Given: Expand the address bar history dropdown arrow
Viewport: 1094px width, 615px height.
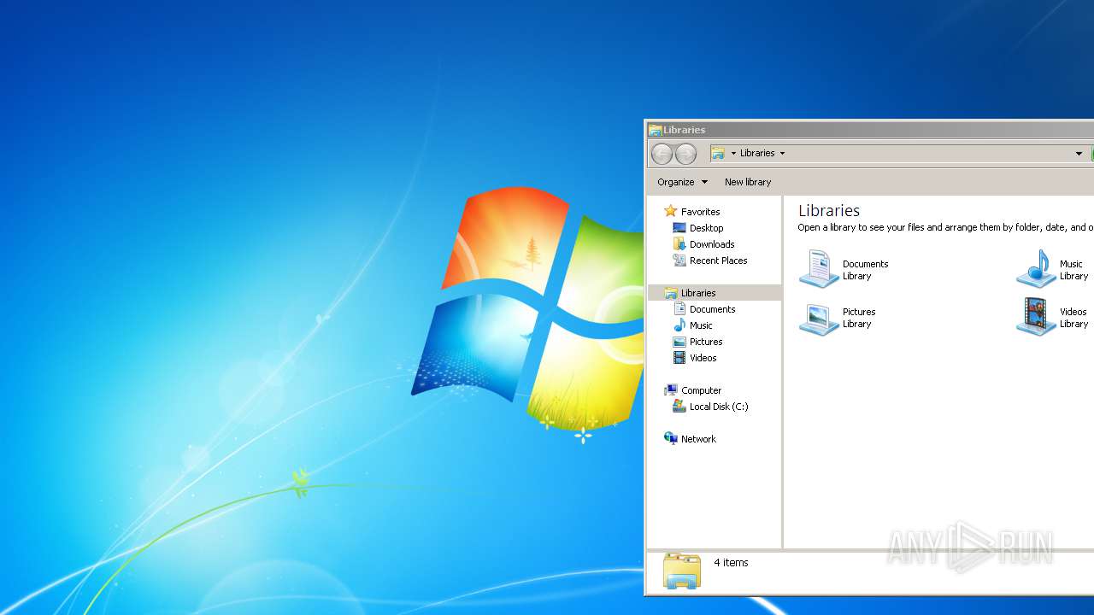Looking at the screenshot, I should click(1079, 154).
